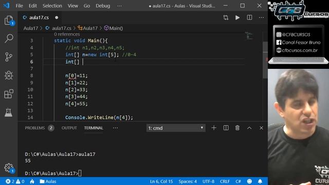Maximize the panel with the up chevron

pyautogui.click(x=249, y=128)
